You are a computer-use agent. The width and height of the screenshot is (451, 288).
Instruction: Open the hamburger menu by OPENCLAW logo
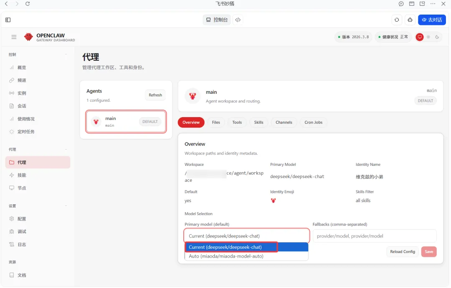tap(14, 37)
